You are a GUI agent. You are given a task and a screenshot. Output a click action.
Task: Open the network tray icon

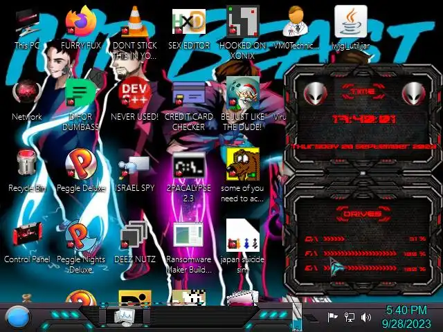coord(349,317)
